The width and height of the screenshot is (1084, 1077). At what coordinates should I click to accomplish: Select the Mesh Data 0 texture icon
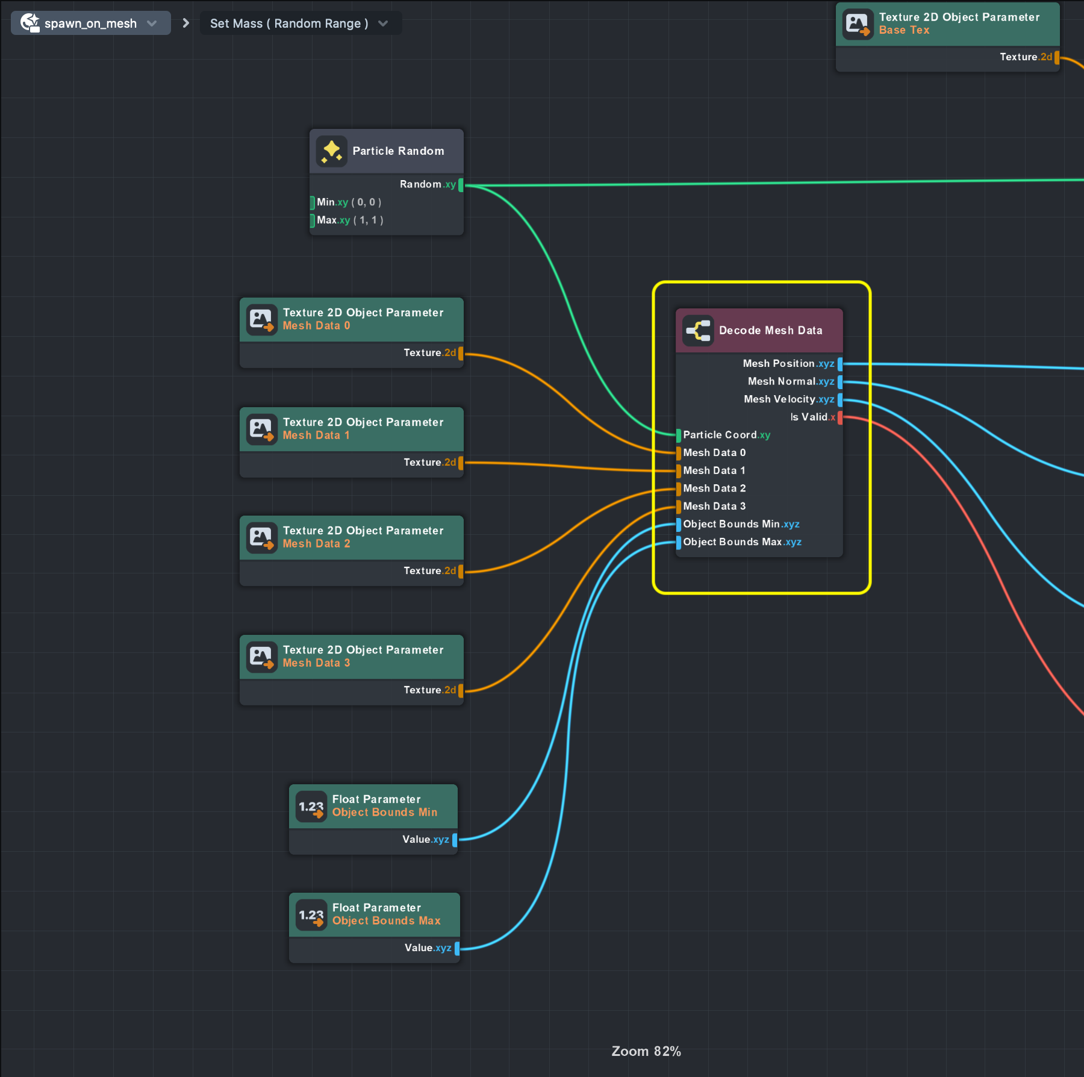(261, 319)
